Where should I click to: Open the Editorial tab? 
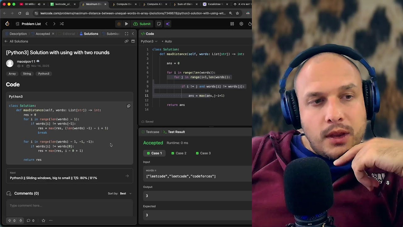66,34
